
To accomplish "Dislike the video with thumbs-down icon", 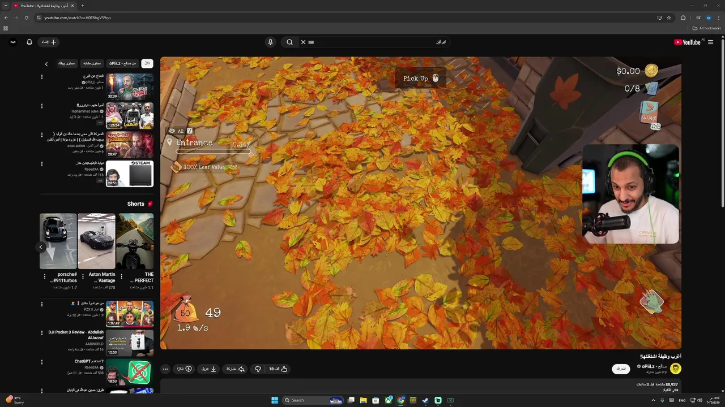I will 258,369.
